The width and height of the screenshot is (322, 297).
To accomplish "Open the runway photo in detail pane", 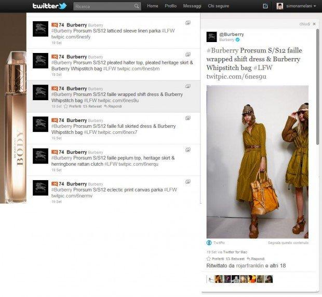I will click(x=257, y=161).
